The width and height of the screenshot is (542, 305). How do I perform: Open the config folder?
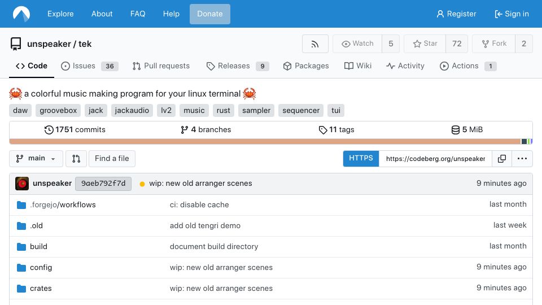click(x=41, y=268)
